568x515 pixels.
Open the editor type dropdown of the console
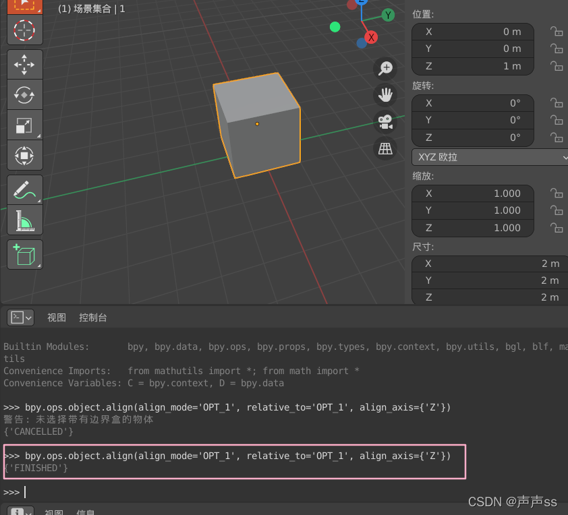20,317
